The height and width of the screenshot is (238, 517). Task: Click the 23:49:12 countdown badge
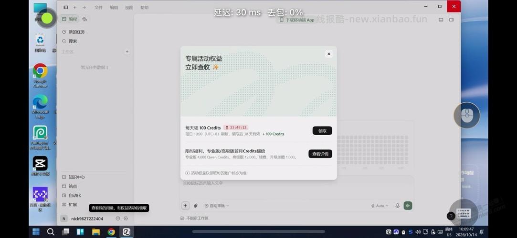pyautogui.click(x=236, y=128)
